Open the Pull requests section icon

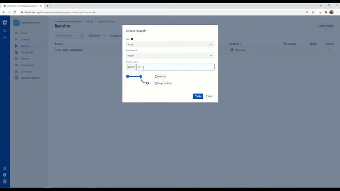click(16, 53)
